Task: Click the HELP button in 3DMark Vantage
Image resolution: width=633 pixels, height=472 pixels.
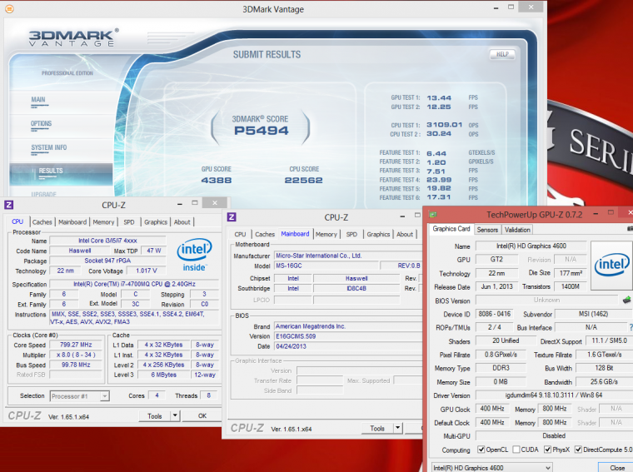Action: [x=501, y=54]
